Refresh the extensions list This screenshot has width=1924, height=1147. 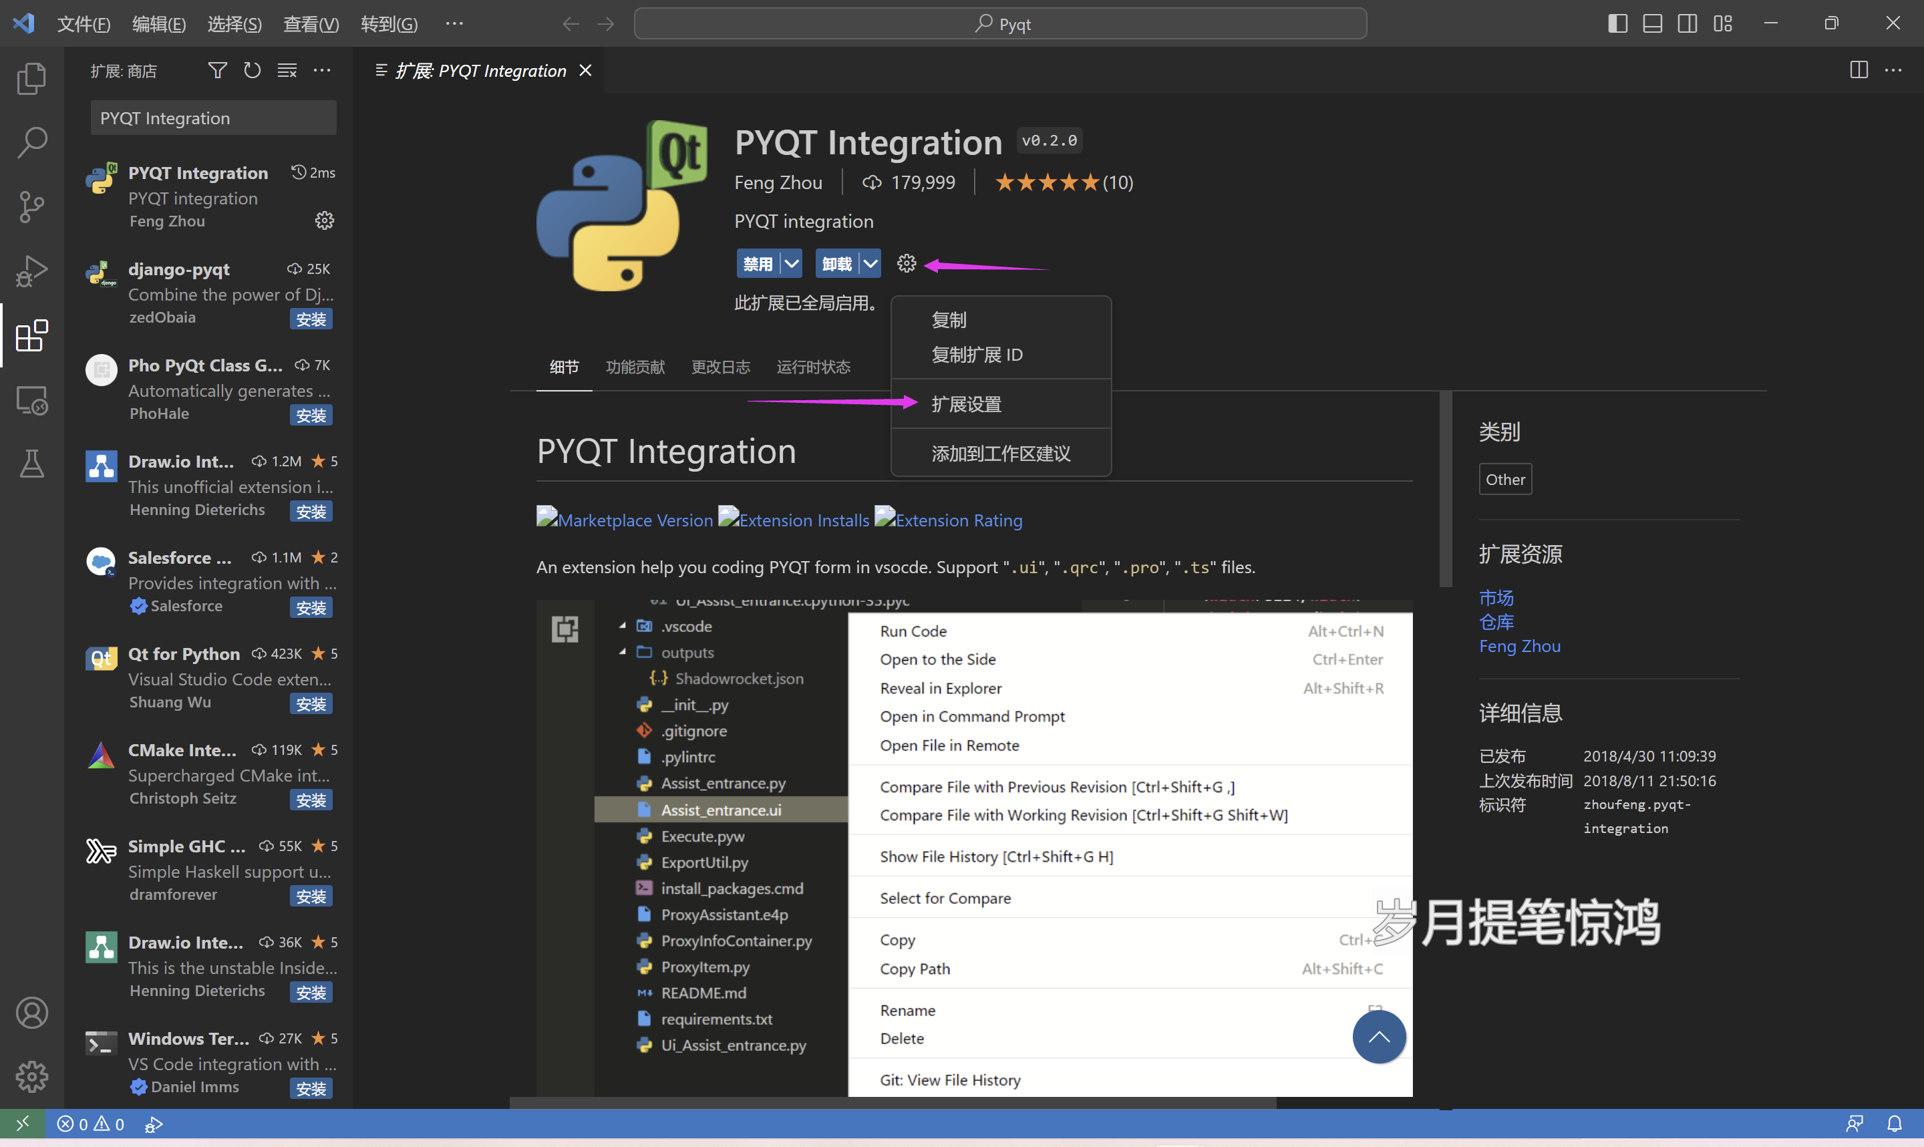[252, 69]
